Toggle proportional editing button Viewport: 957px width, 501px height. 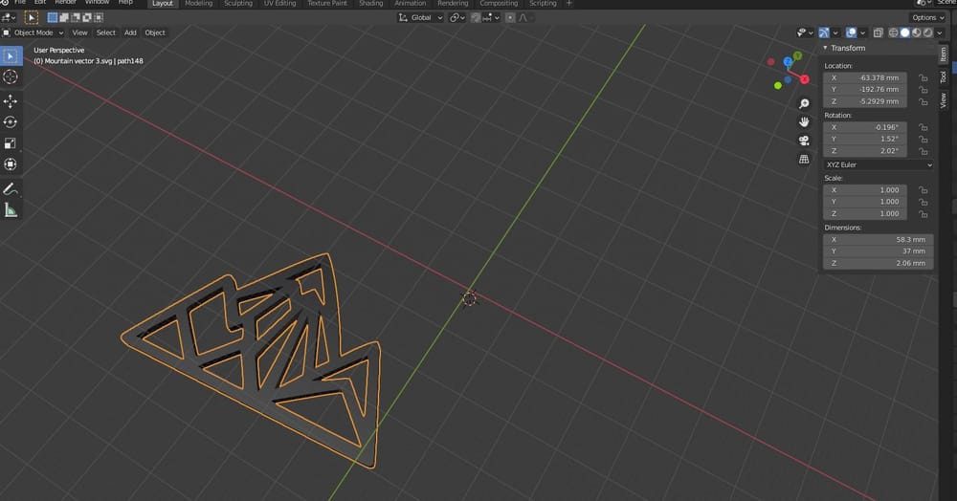(510, 17)
